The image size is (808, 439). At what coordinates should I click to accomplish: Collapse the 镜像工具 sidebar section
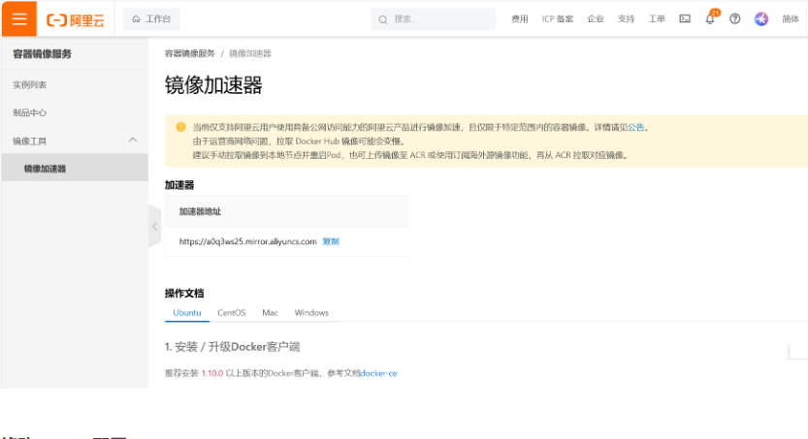[133, 141]
